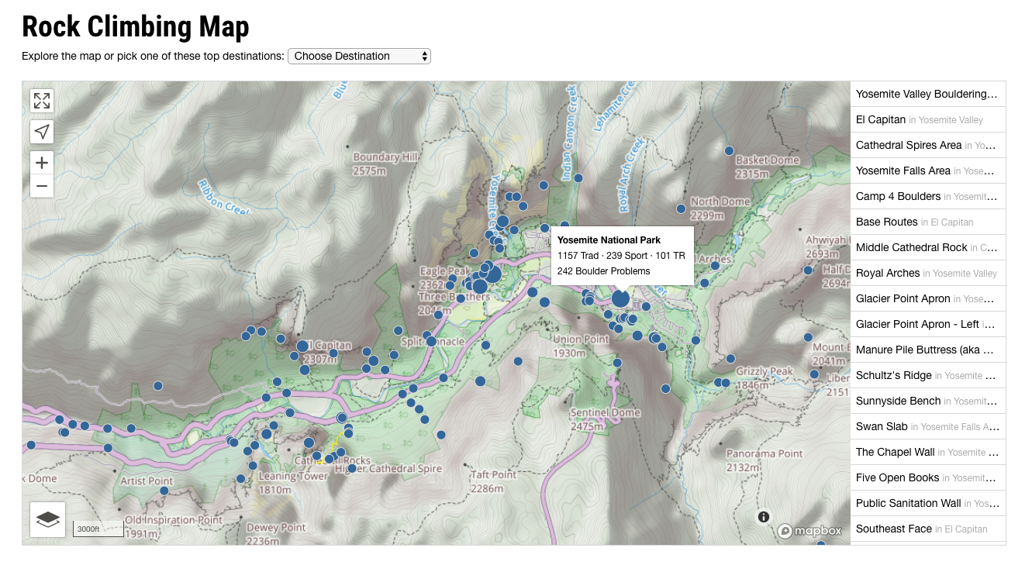
Task: Open the map layers switcher
Action: [48, 519]
